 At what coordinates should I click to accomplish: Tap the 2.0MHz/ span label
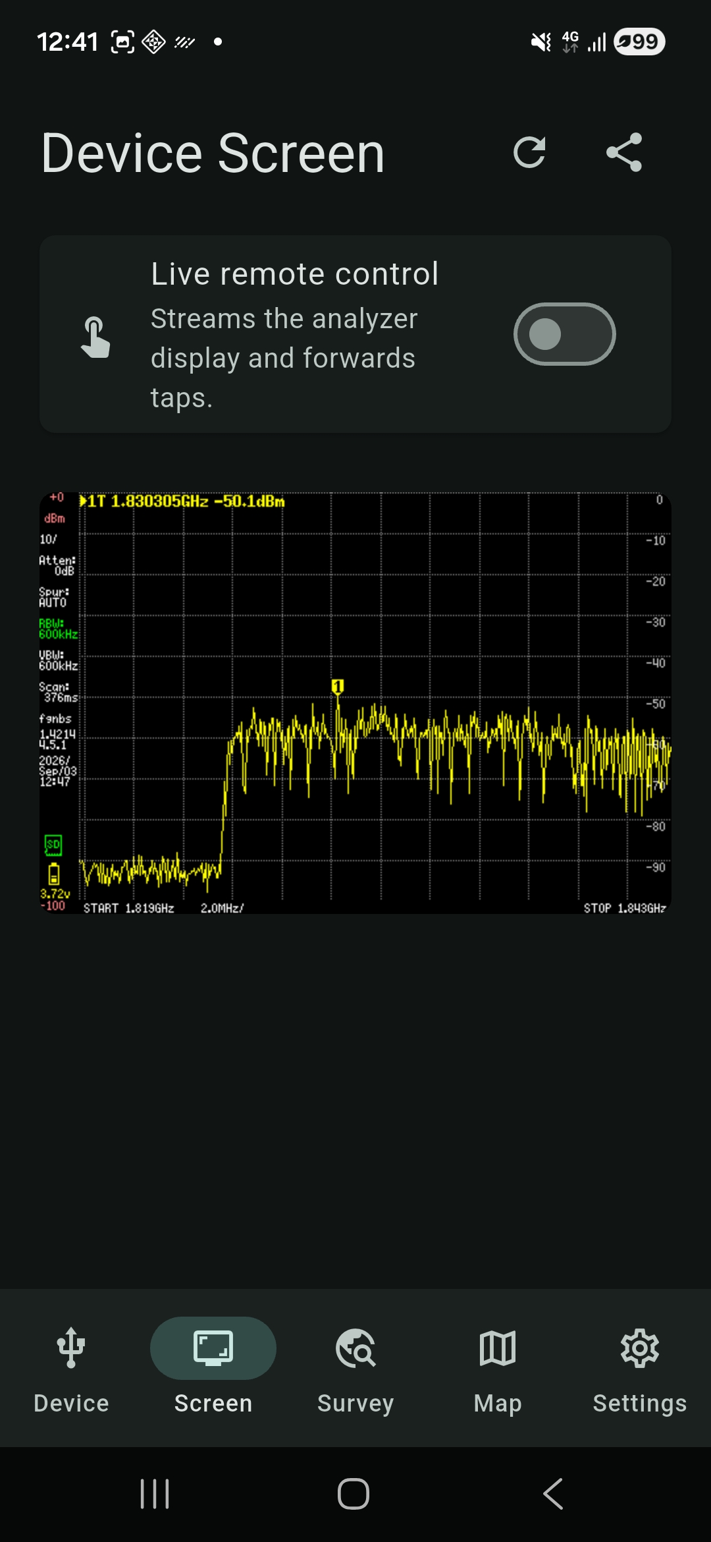pyautogui.click(x=222, y=908)
